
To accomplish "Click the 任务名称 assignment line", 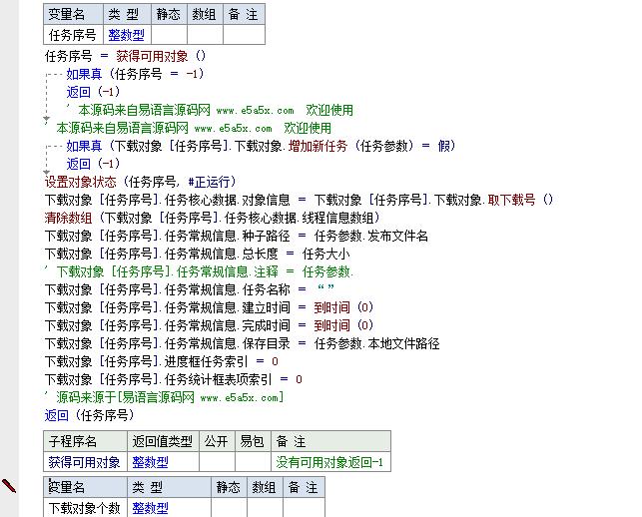I will click(x=190, y=289).
